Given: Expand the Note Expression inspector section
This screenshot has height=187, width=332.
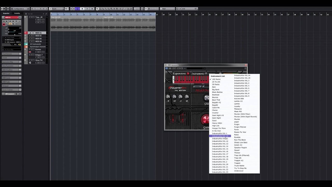Looking at the screenshot, I should pyautogui.click(x=12, y=66).
